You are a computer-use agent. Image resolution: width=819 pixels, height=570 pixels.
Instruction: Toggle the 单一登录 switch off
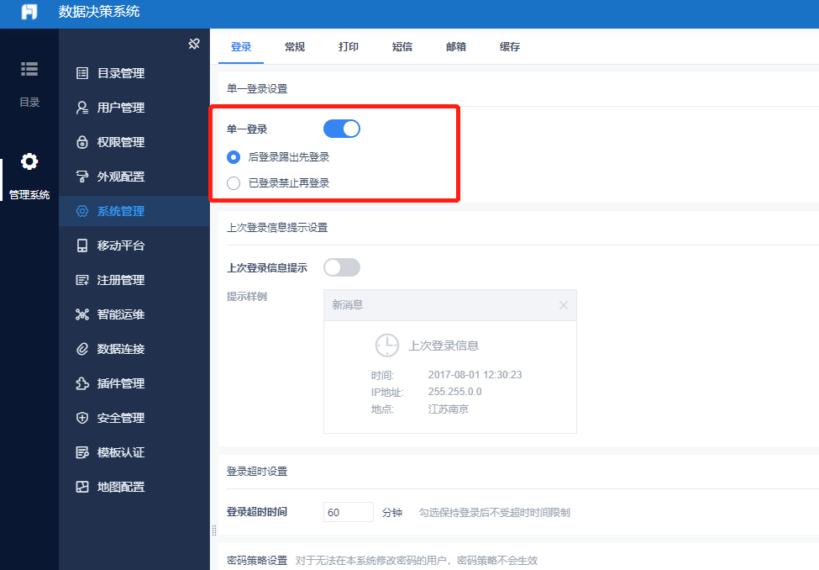[342, 129]
